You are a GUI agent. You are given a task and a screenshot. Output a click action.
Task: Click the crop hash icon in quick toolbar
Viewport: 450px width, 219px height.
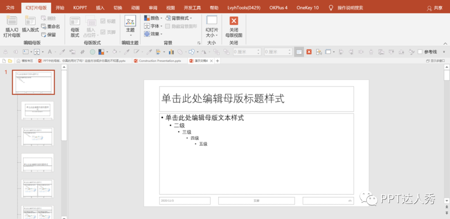click(x=82, y=52)
